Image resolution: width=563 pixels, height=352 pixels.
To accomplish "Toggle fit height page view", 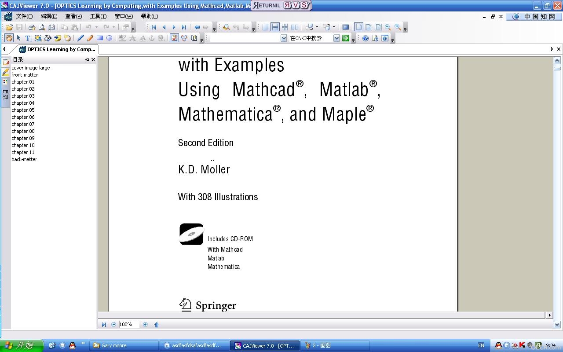I will 378,27.
